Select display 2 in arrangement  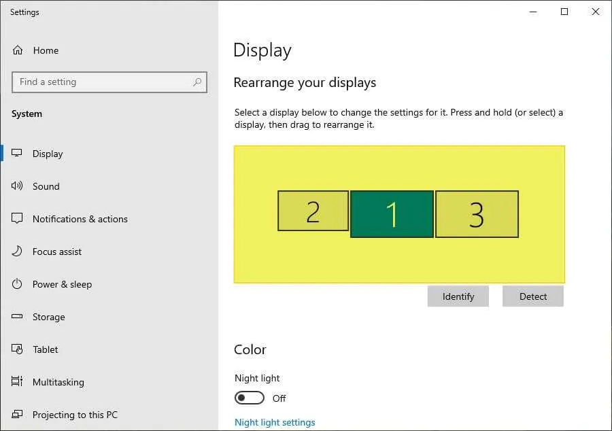[x=313, y=211]
